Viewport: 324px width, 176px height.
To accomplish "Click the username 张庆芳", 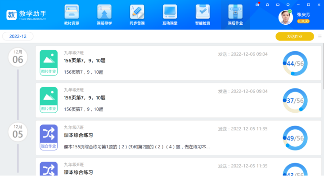I will click(x=304, y=15).
